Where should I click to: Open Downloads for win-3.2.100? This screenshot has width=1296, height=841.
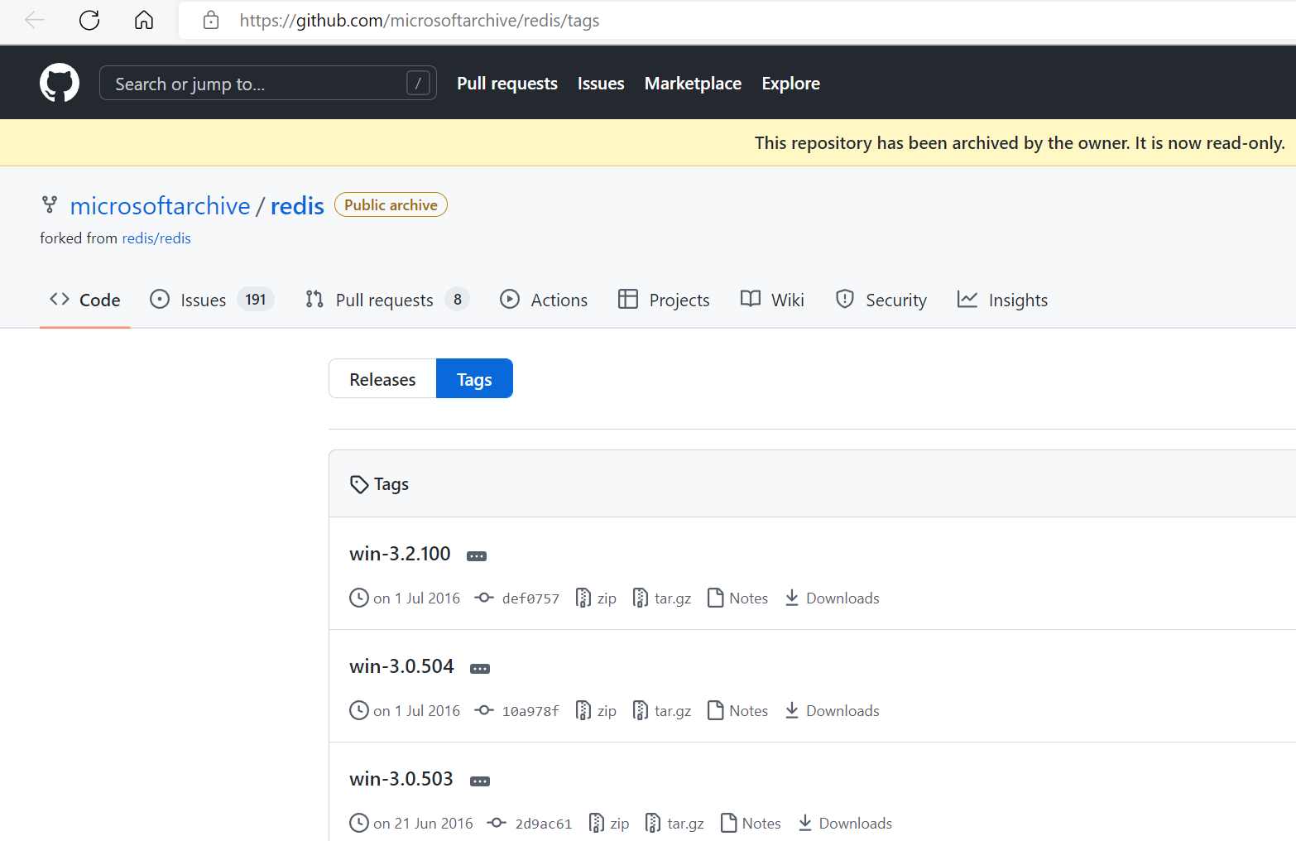tap(832, 598)
